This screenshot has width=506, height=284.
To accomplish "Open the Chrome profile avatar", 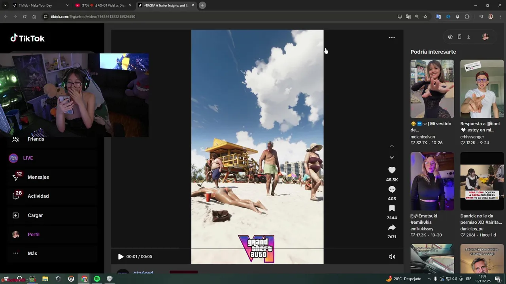I will (491, 17).
